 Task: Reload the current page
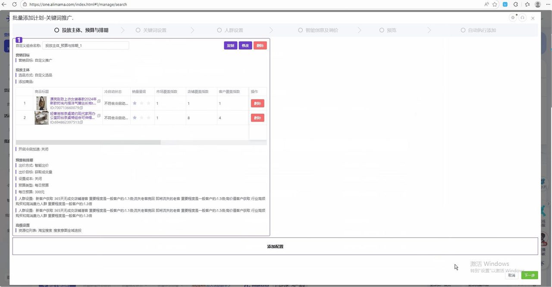click(14, 4)
